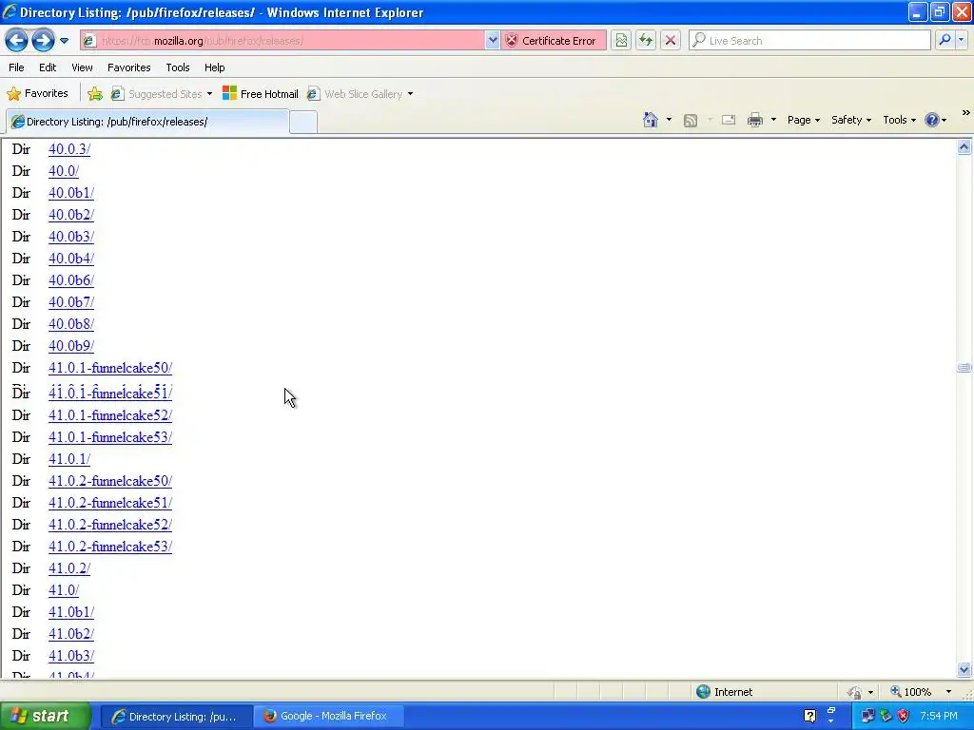Open the 40.0b9/ directory link
This screenshot has width=974, height=730.
[x=71, y=346]
